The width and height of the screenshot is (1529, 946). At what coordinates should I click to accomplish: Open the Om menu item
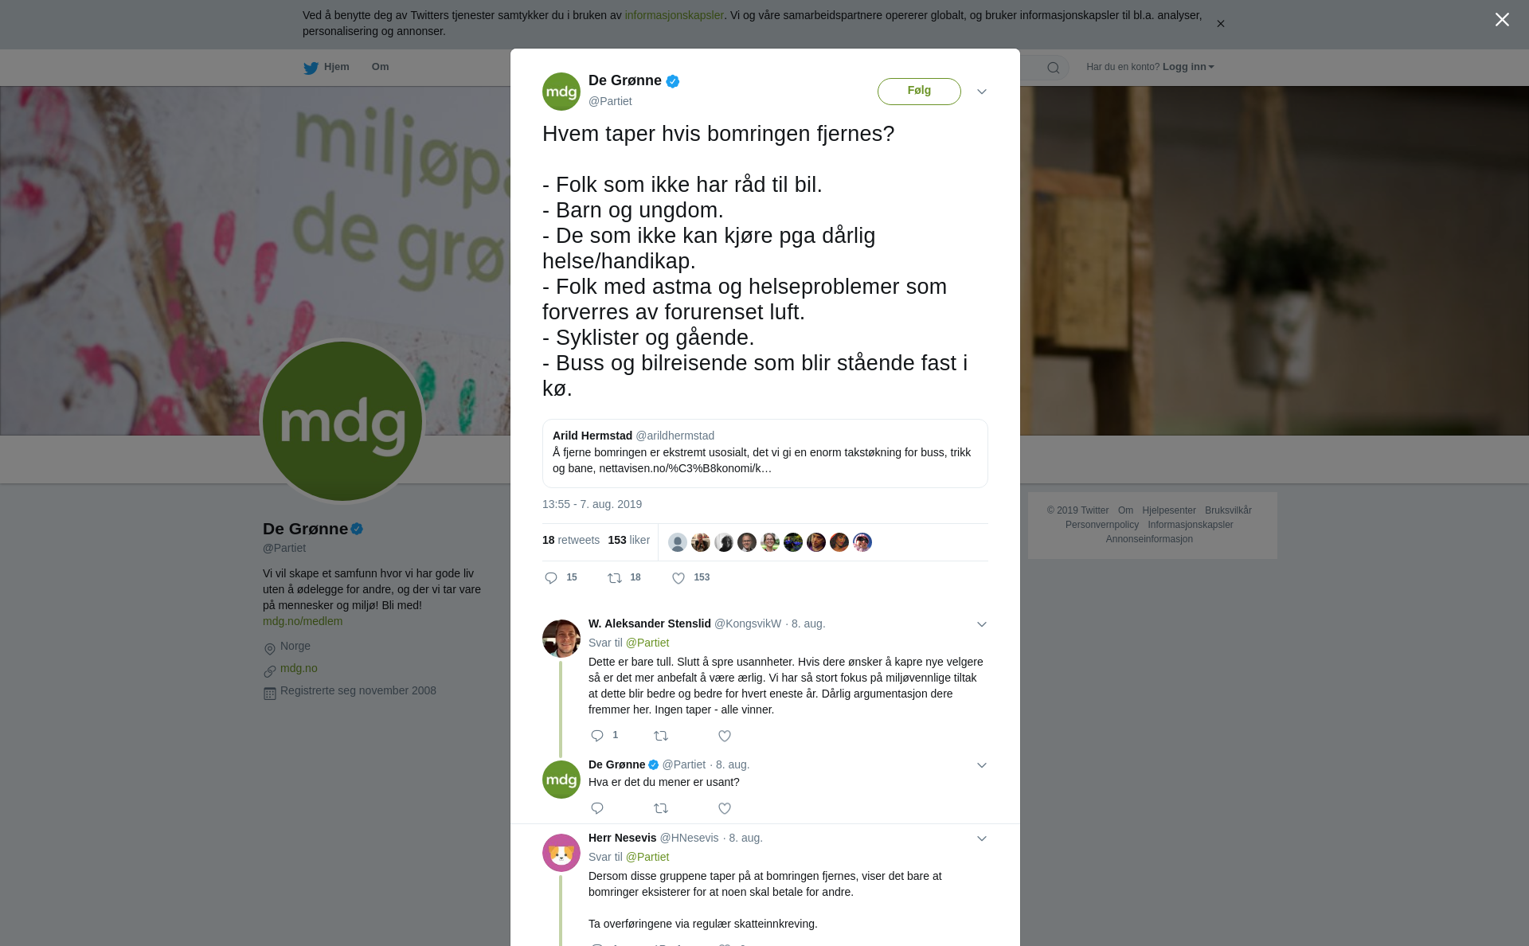pos(380,67)
